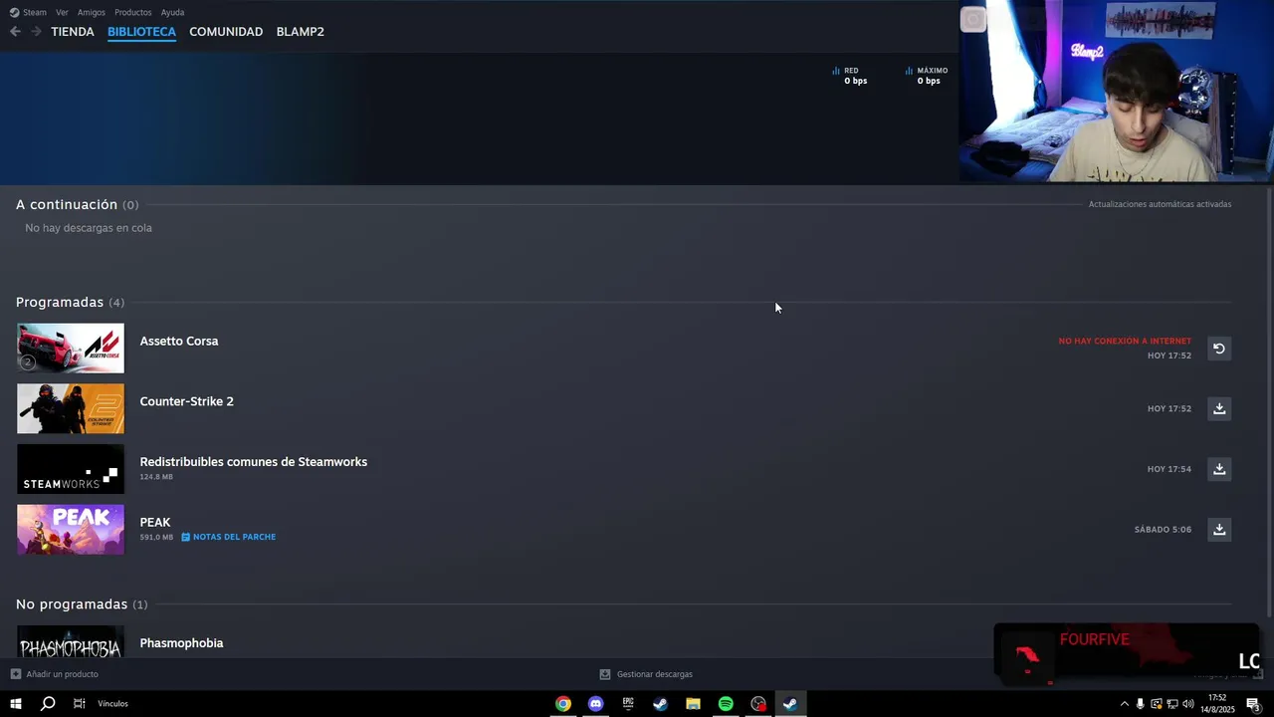Select Redistribuibles comunes de Steamworks title

(254, 462)
